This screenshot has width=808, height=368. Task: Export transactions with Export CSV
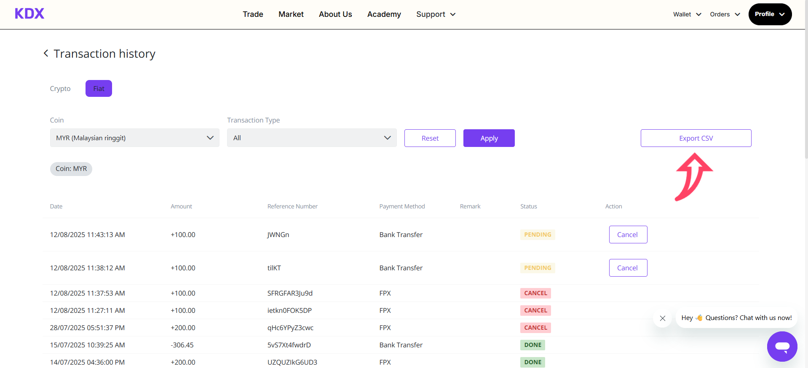(696, 138)
